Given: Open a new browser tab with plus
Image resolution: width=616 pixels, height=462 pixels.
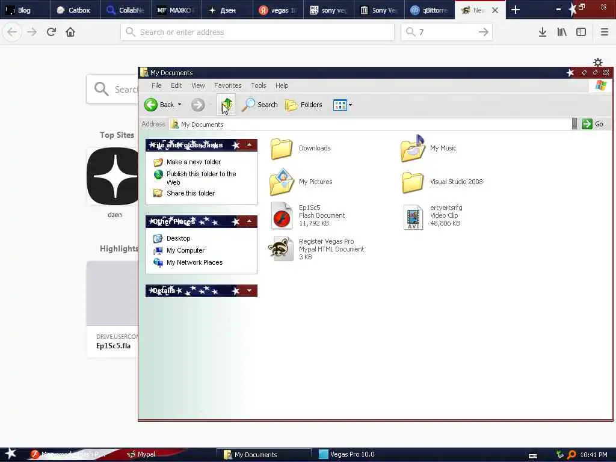Looking at the screenshot, I should click(x=516, y=10).
